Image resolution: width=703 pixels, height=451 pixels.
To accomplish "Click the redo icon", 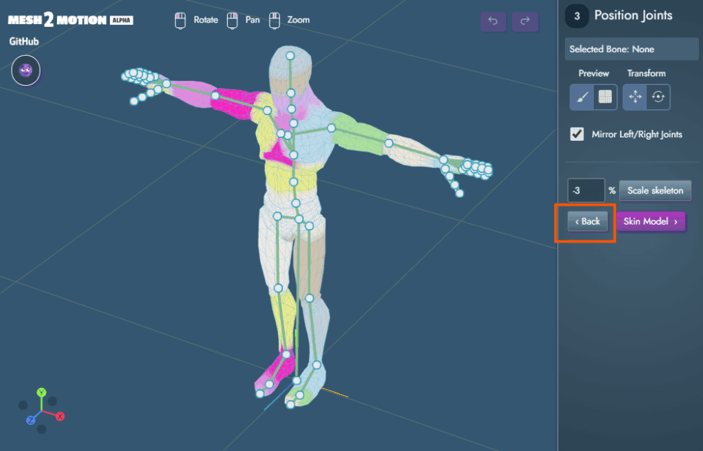I will click(x=525, y=21).
